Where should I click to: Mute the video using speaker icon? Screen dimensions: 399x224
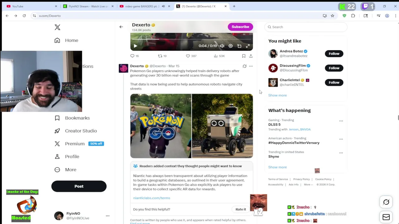click(222, 46)
